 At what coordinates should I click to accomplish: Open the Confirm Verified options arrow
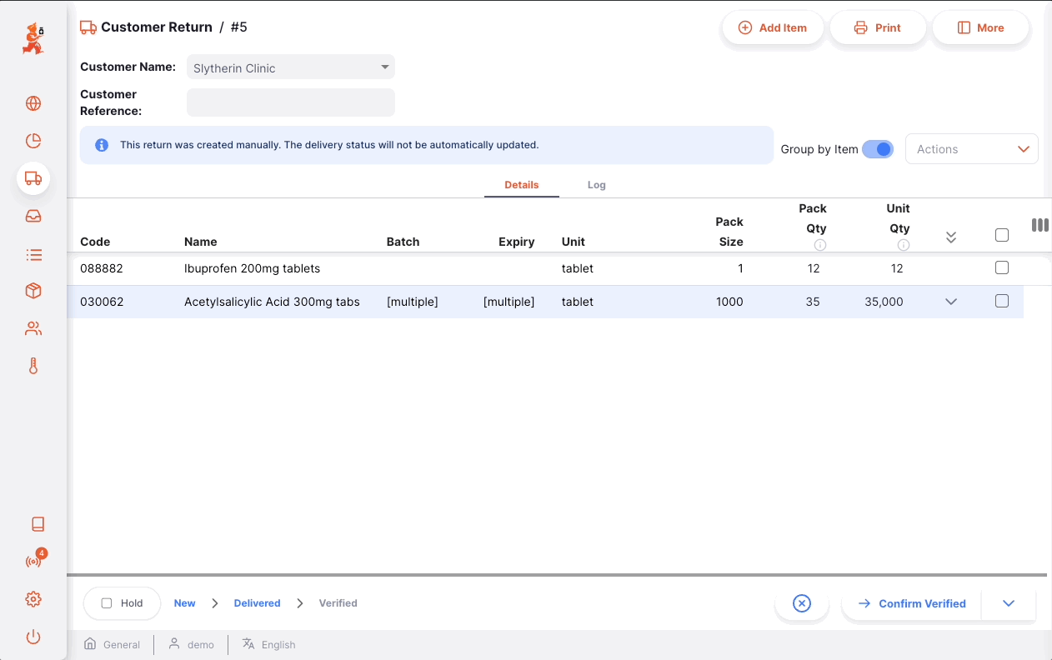coord(1009,603)
